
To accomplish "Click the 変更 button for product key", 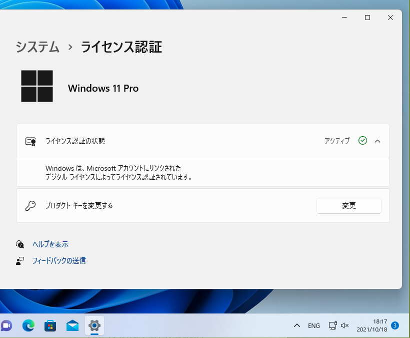I will (x=349, y=205).
